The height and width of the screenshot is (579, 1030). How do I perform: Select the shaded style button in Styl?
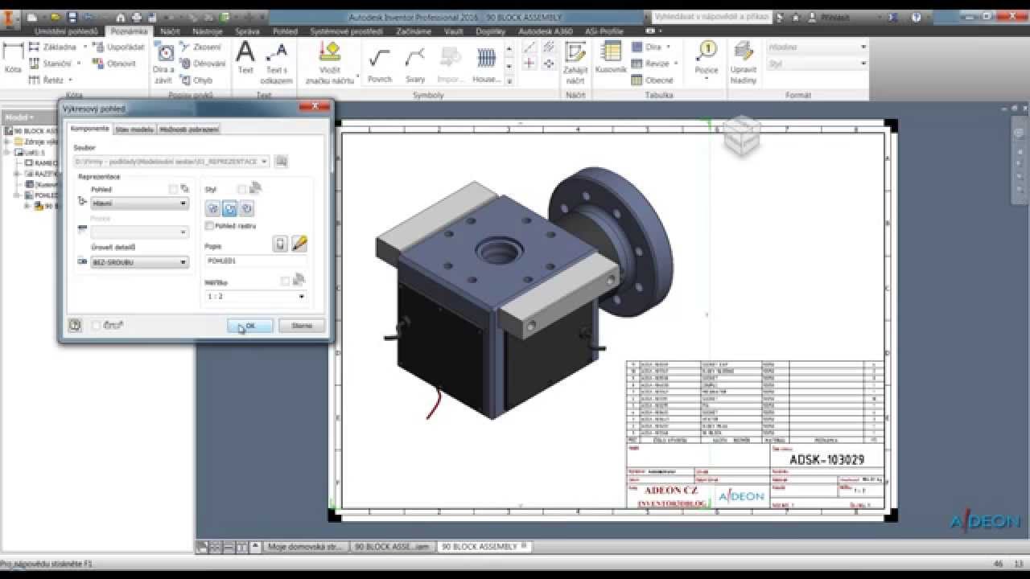(x=246, y=208)
